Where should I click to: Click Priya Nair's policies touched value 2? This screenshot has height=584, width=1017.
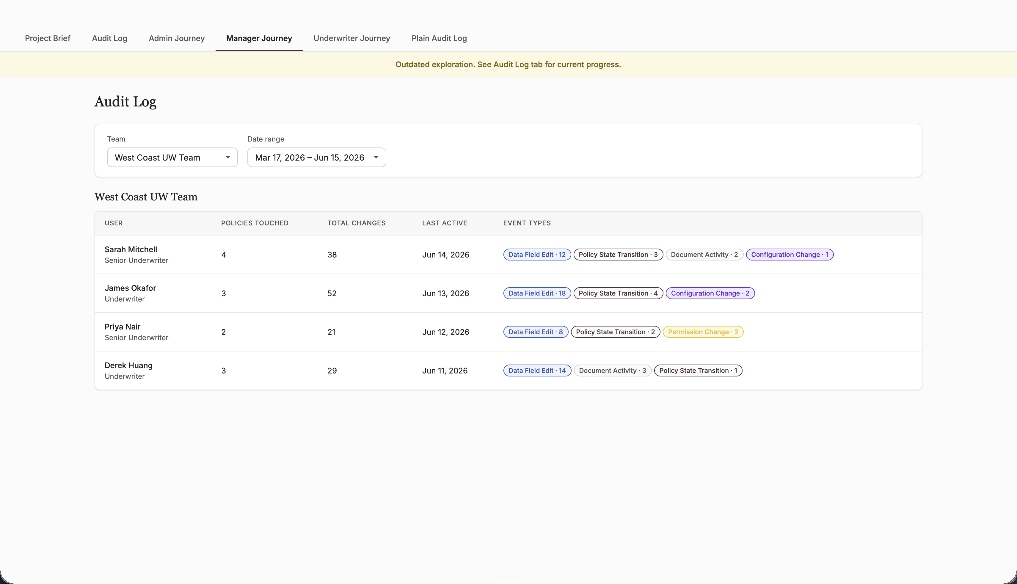click(x=224, y=332)
